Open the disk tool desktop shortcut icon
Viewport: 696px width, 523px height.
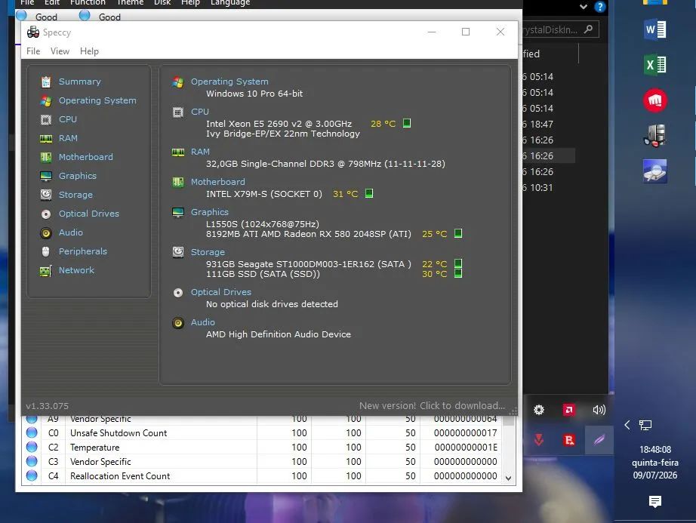click(654, 171)
